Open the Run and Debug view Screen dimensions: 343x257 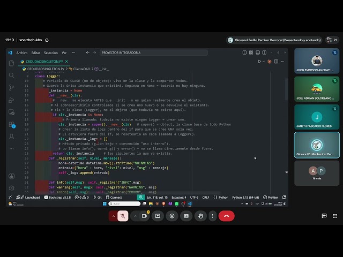12,100
